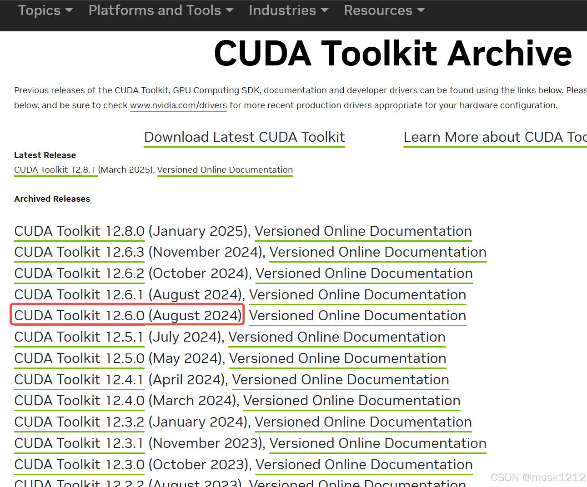Open Versioned Online Documentation for 12.4.1

coord(341,380)
